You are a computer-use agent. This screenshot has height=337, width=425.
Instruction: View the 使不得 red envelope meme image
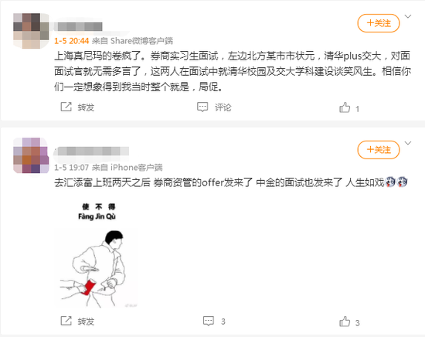click(x=97, y=255)
